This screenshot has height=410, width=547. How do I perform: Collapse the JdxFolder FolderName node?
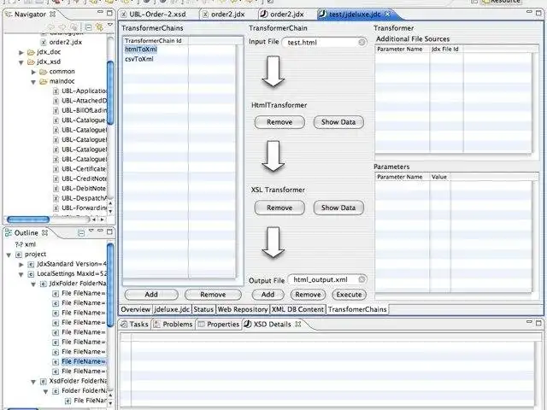33,284
